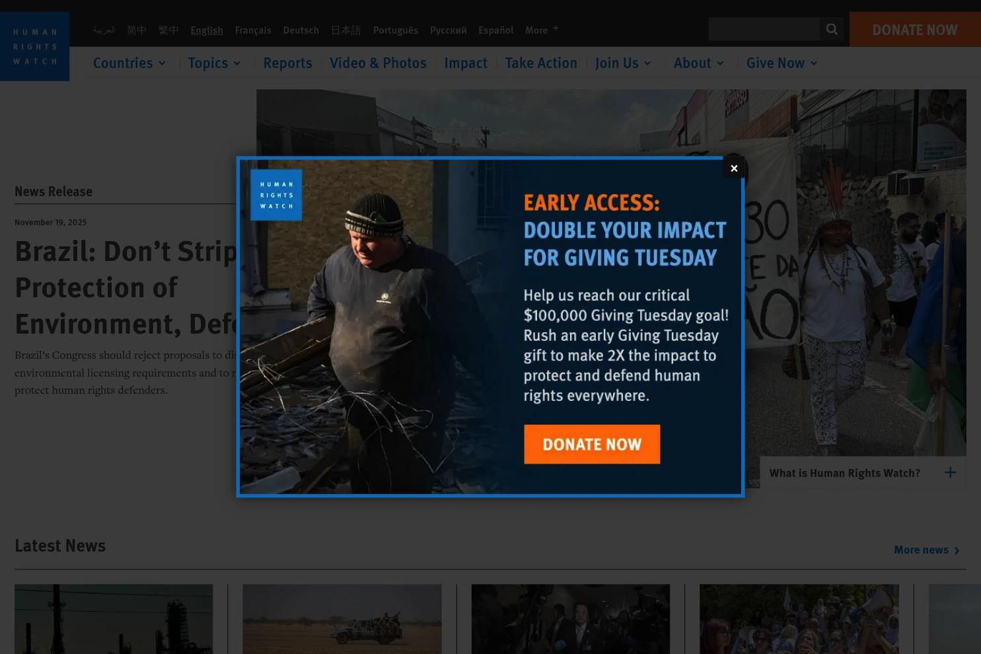
Task: Expand the Topics dropdown
Action: 213,63
